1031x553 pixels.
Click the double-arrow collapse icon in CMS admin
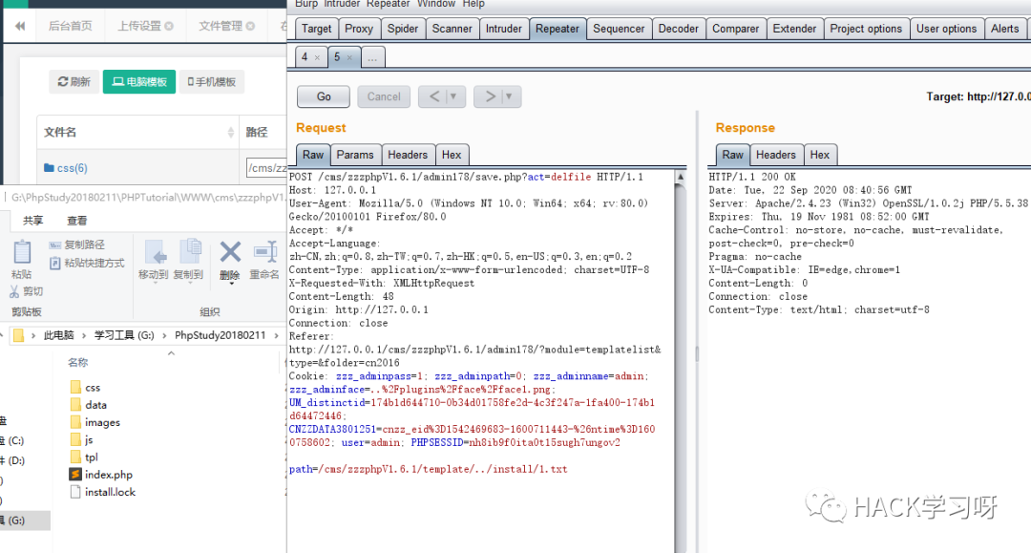(20, 26)
